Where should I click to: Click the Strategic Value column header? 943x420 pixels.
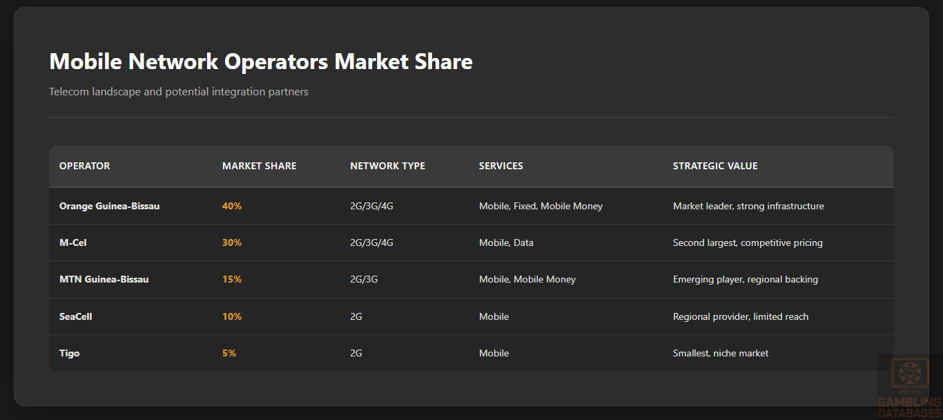pos(715,166)
